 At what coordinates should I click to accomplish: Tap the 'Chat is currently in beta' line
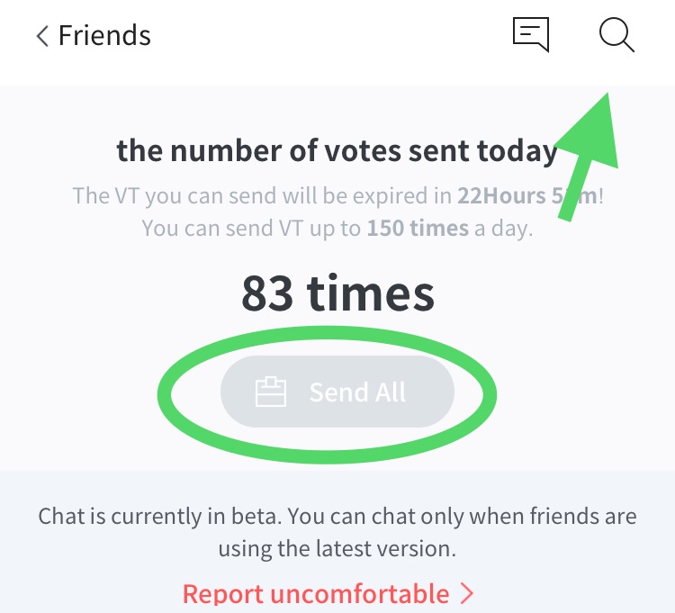(x=337, y=518)
